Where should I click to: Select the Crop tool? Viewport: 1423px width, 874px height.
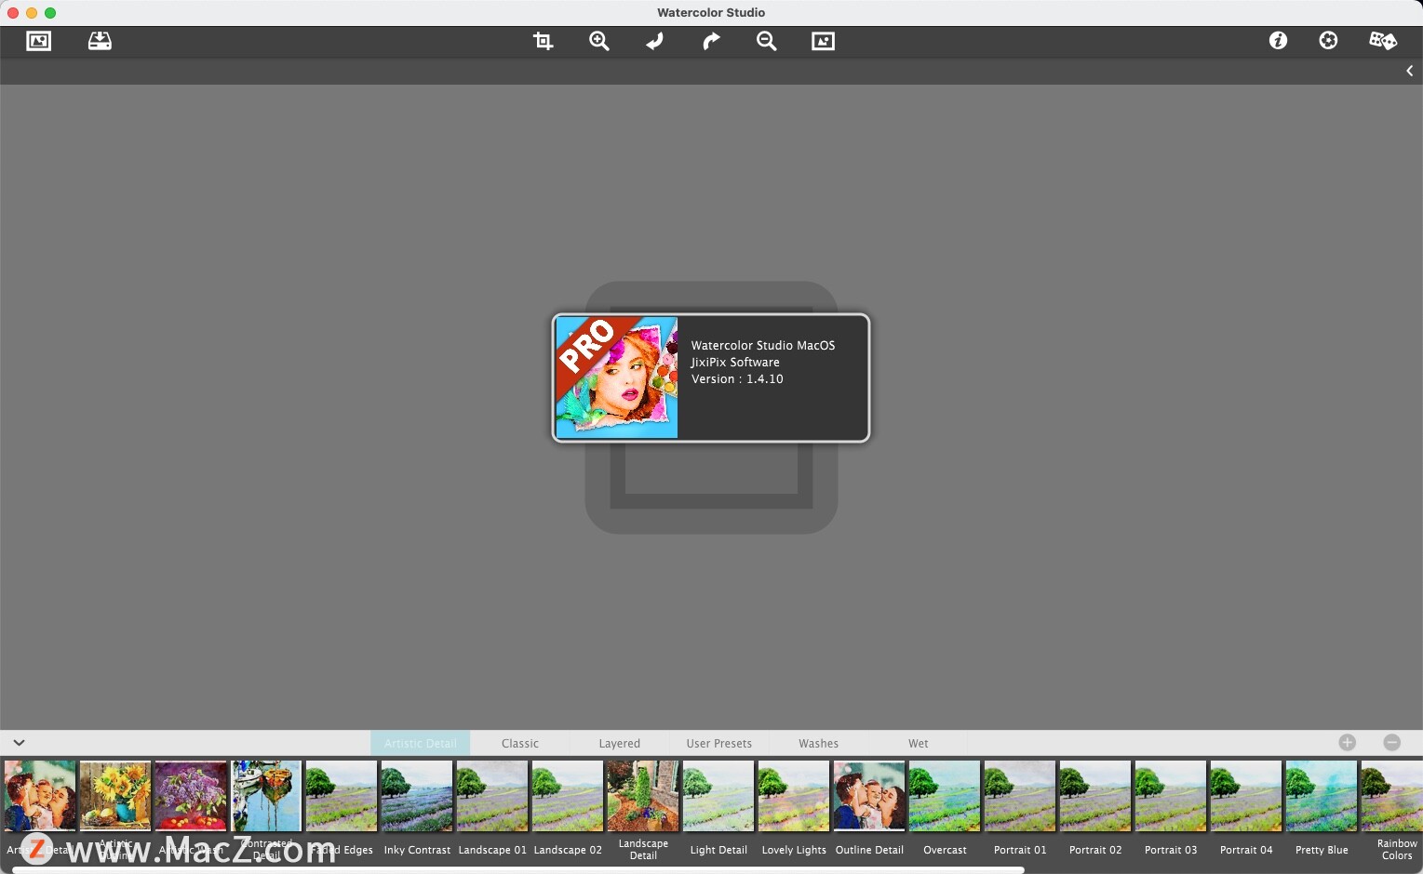544,41
